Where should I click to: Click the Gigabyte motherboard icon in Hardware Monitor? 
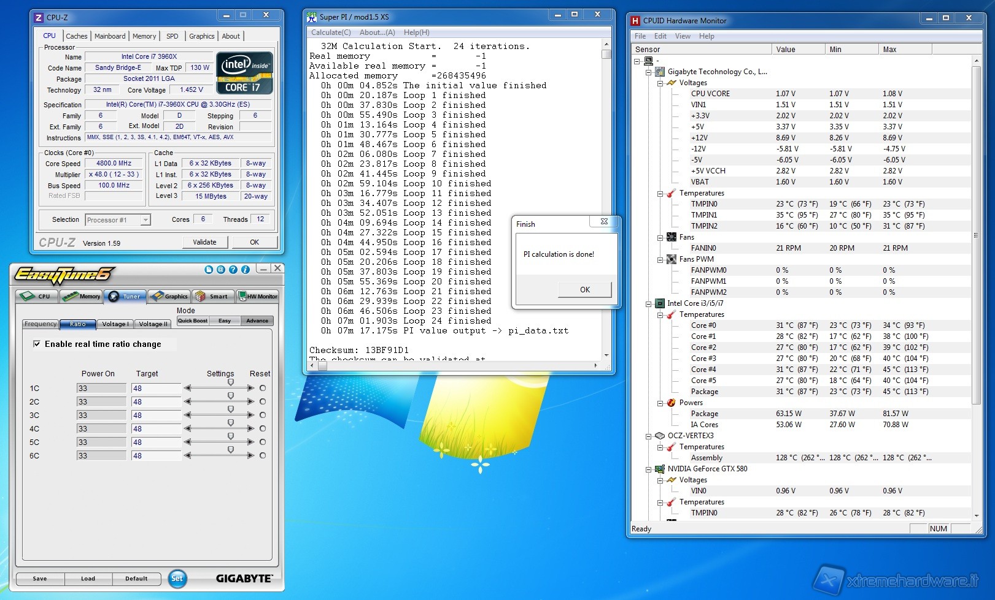[660, 72]
